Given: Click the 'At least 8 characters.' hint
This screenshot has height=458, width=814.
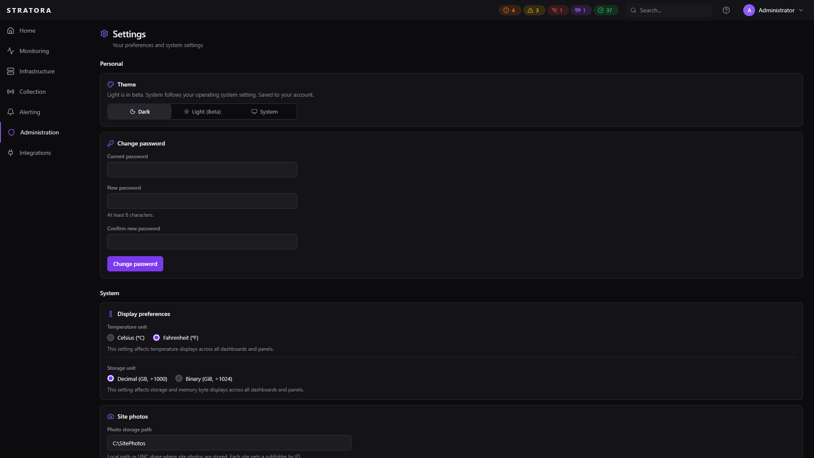Looking at the screenshot, I should pyautogui.click(x=130, y=215).
